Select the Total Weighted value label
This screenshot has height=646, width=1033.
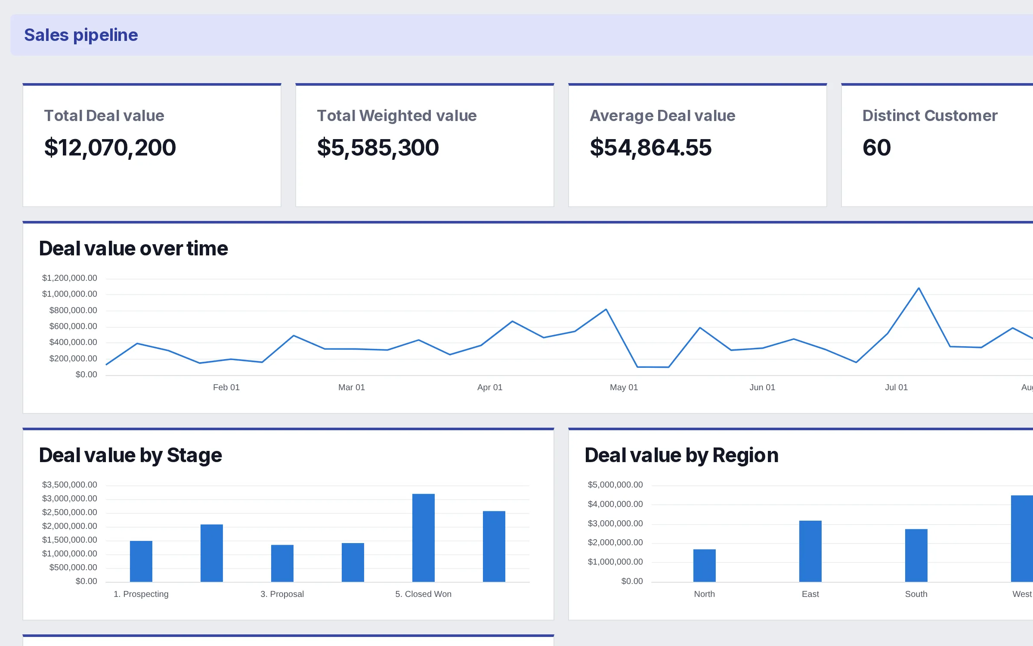pyautogui.click(x=397, y=115)
